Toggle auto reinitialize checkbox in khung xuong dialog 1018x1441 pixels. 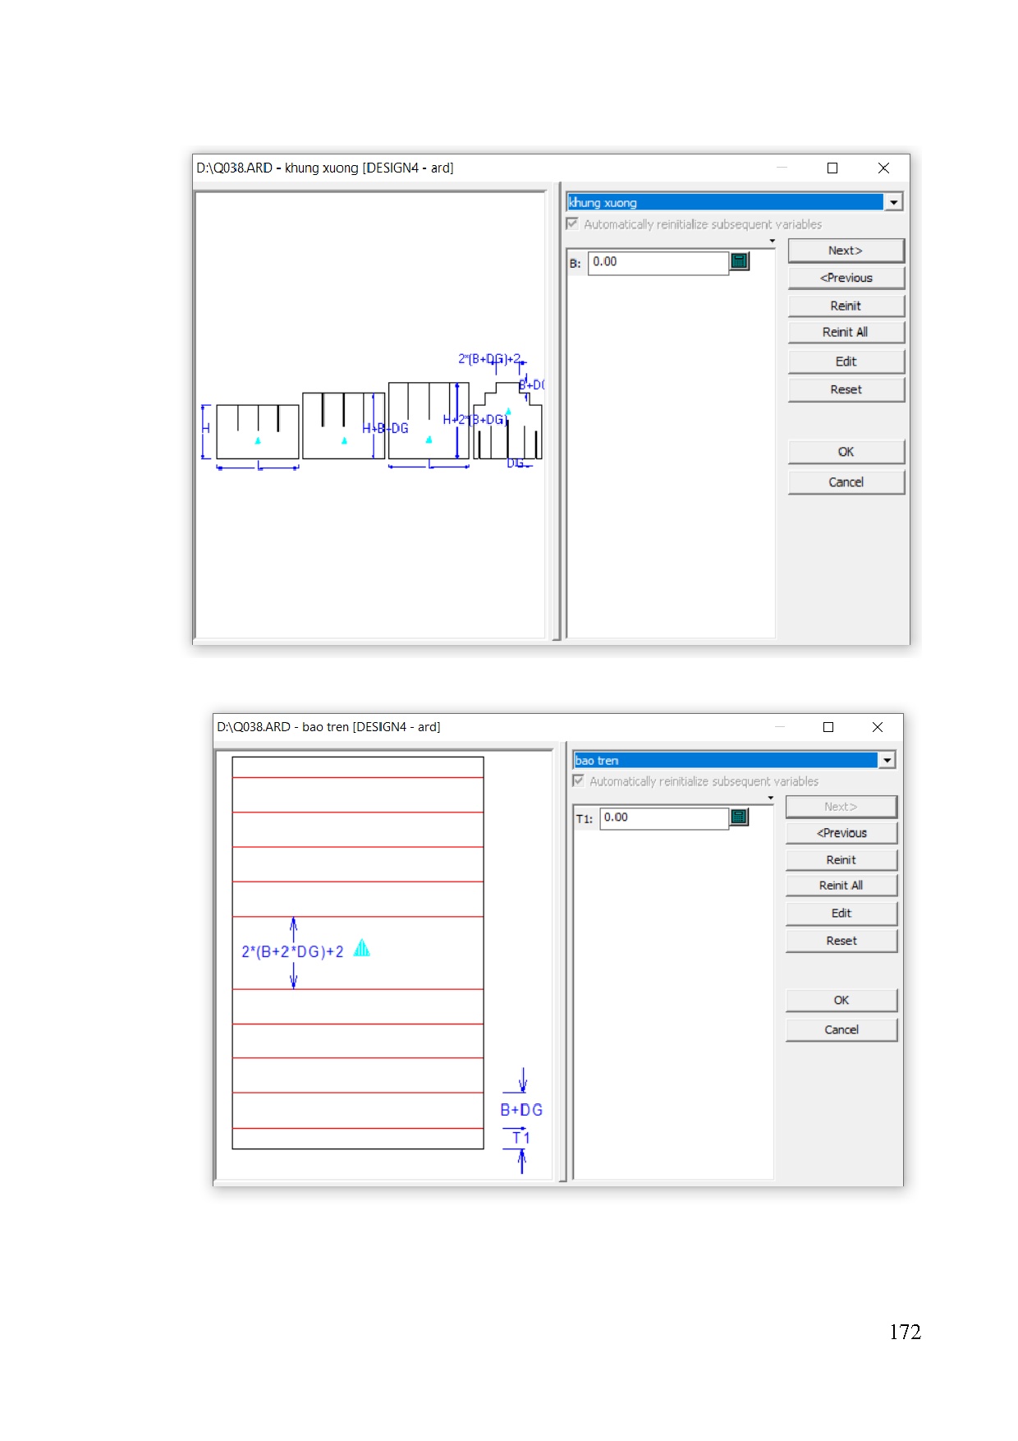click(x=573, y=224)
